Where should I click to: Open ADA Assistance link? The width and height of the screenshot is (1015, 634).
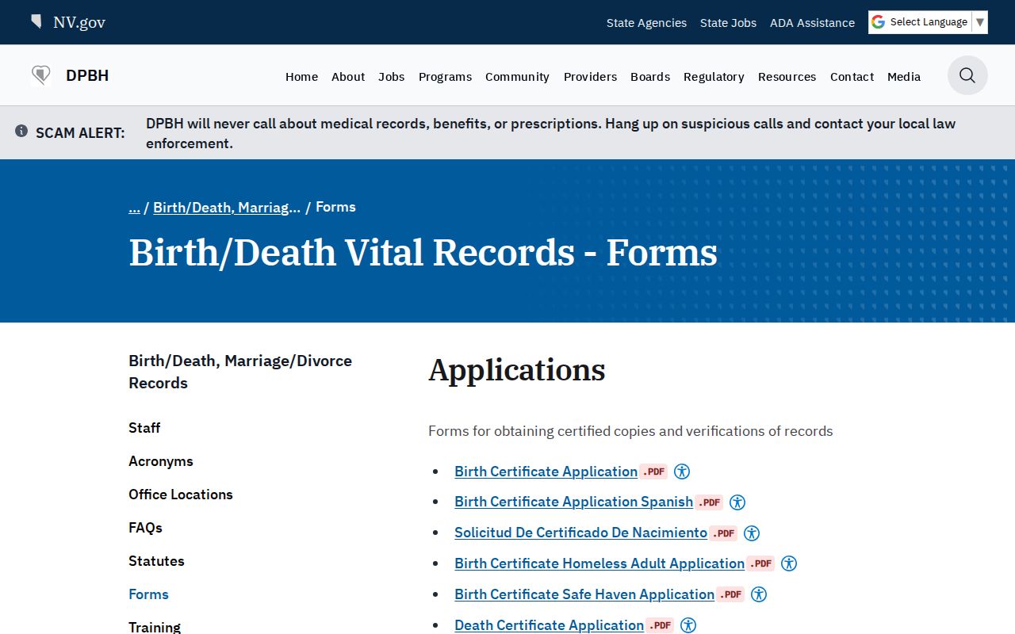coord(812,23)
